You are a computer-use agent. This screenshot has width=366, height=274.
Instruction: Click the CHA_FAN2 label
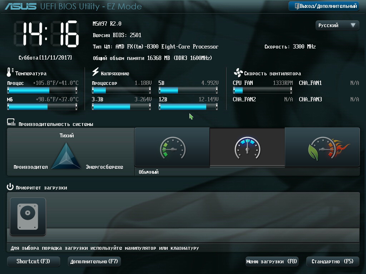(x=244, y=100)
